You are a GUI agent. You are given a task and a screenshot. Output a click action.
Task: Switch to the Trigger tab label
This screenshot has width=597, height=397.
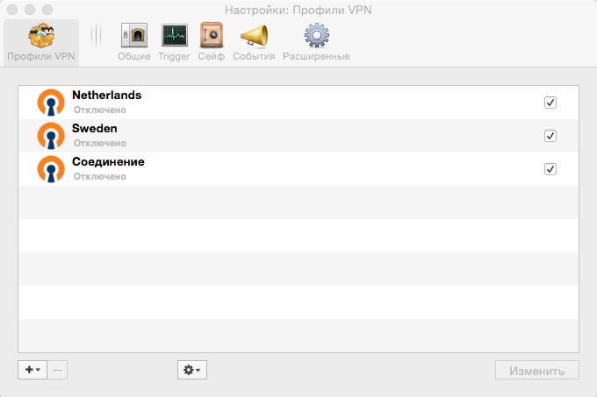click(174, 56)
